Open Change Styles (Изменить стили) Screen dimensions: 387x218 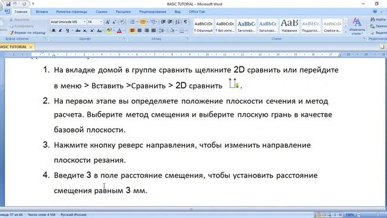(357, 26)
